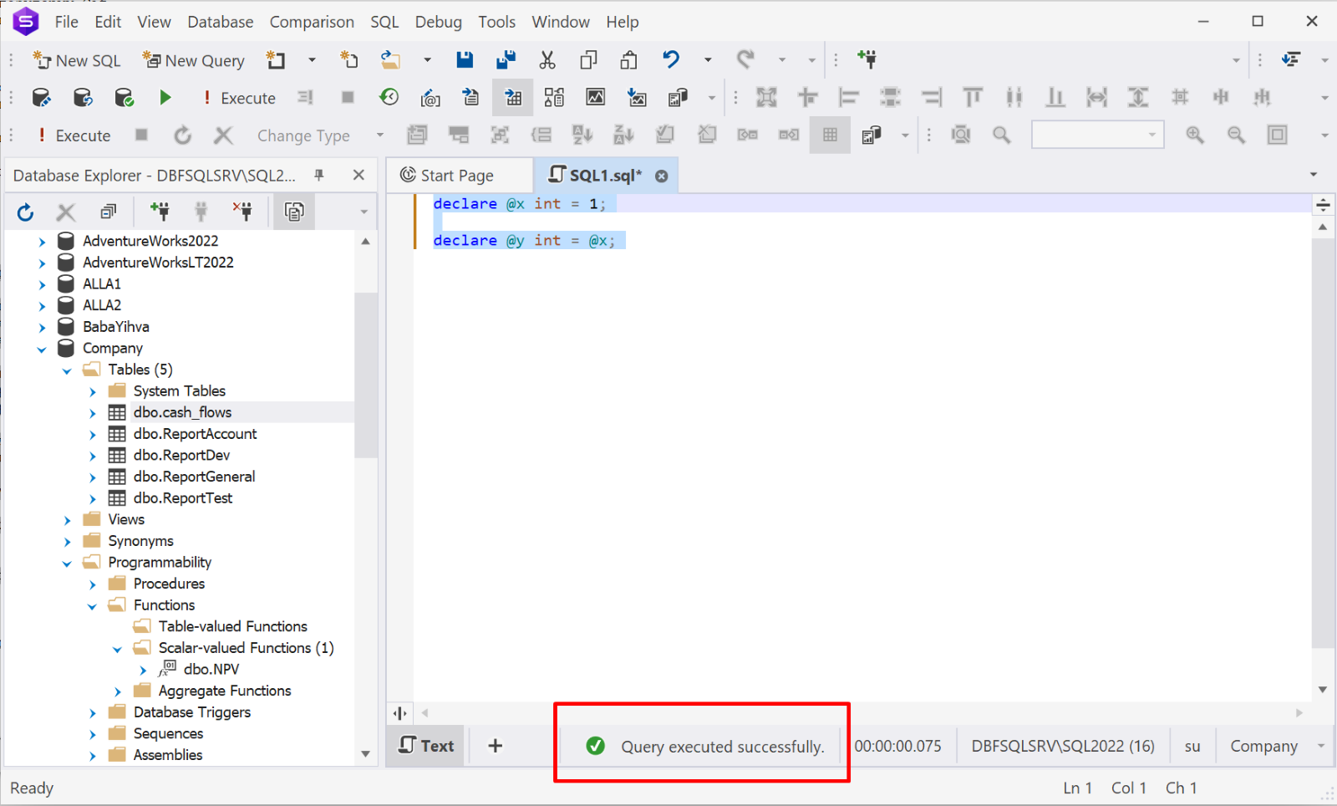
Task: Click the plus add-view button
Action: pos(496,746)
